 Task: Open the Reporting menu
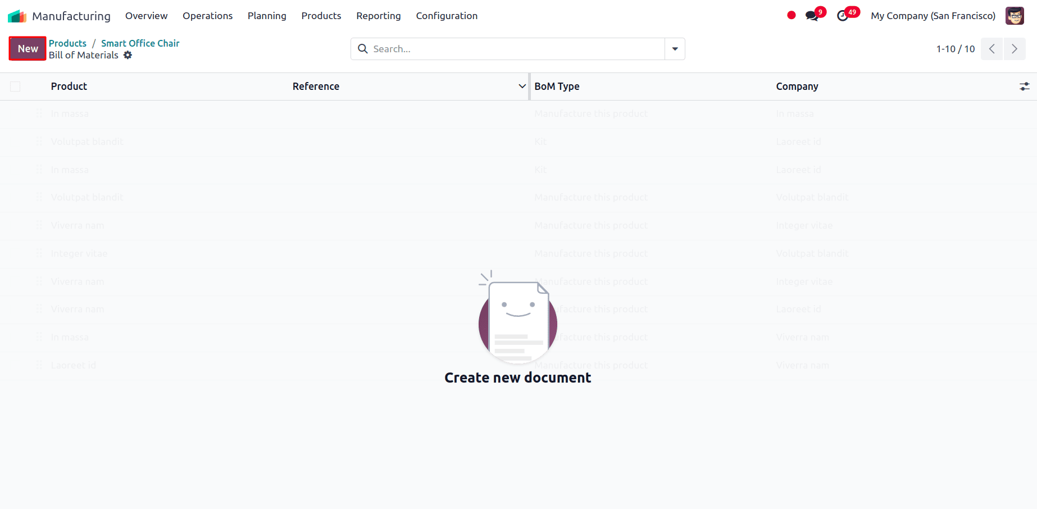378,15
